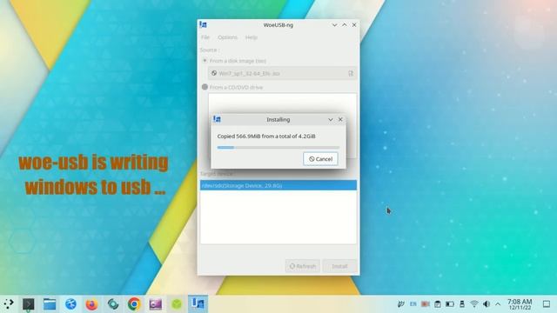Open the battery status tray icon
The image size is (557, 313).
point(450,304)
